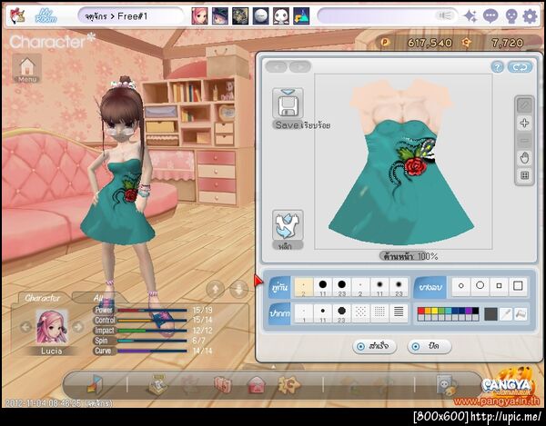This screenshot has width=546, height=426.
Task: Click the puzzle piece icon in bottom toolbar
Action: pos(288,384)
